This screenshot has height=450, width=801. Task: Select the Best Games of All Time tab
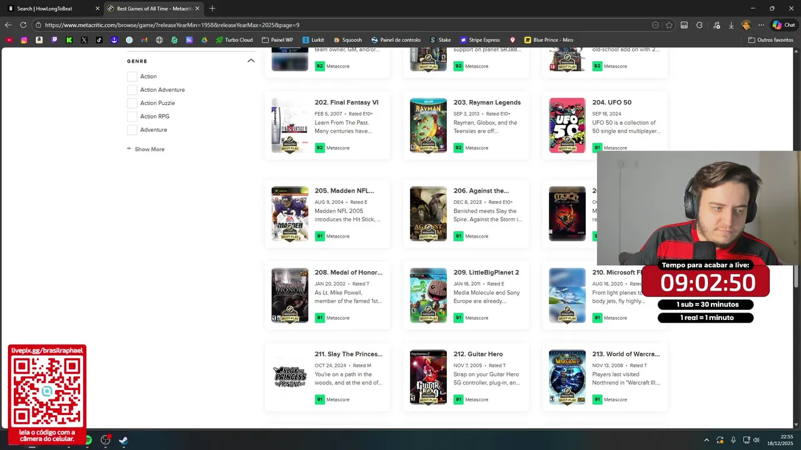coord(153,9)
